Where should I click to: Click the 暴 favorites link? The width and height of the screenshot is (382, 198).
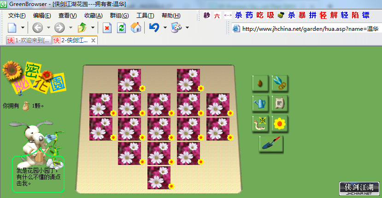[x=302, y=15]
